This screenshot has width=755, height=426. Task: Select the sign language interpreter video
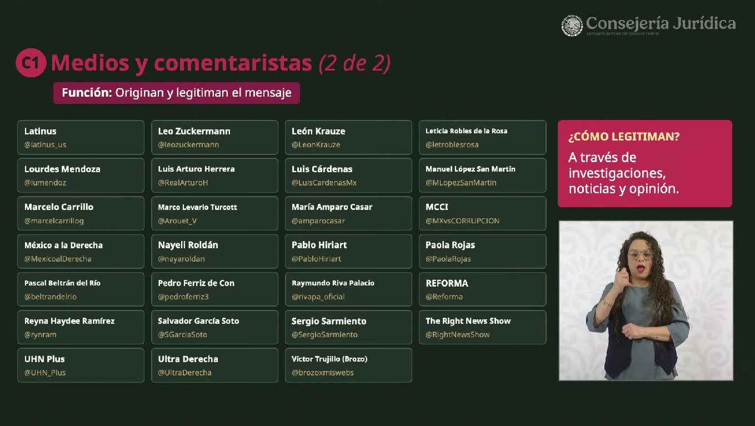click(x=646, y=300)
